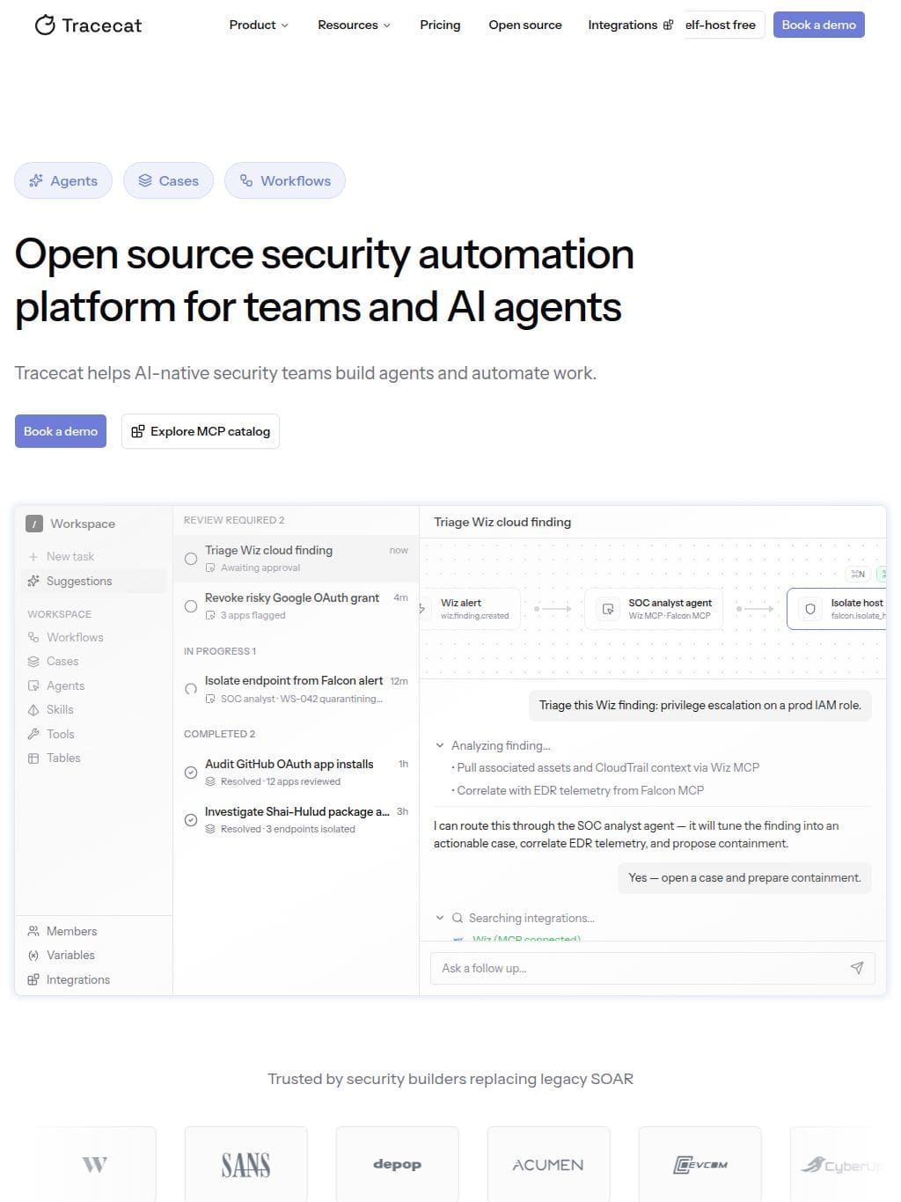Click New task in the sidebar
Screen dimensions: 901x1202
coord(70,557)
